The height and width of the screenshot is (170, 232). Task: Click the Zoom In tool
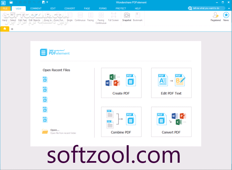coord(48,17)
